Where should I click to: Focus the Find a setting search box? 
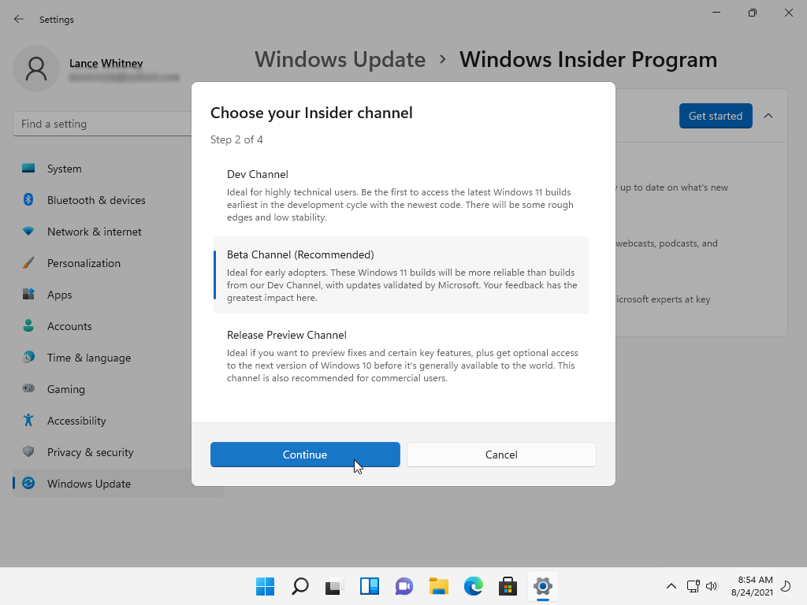(103, 124)
